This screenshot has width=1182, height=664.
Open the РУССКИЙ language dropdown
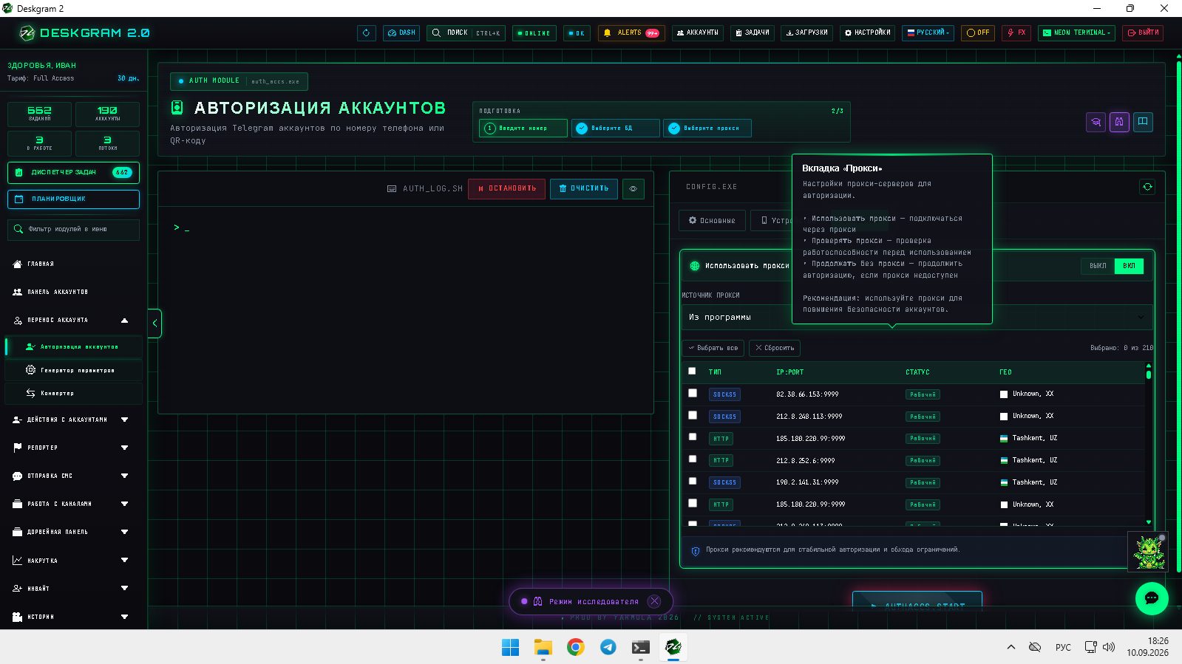pyautogui.click(x=928, y=33)
